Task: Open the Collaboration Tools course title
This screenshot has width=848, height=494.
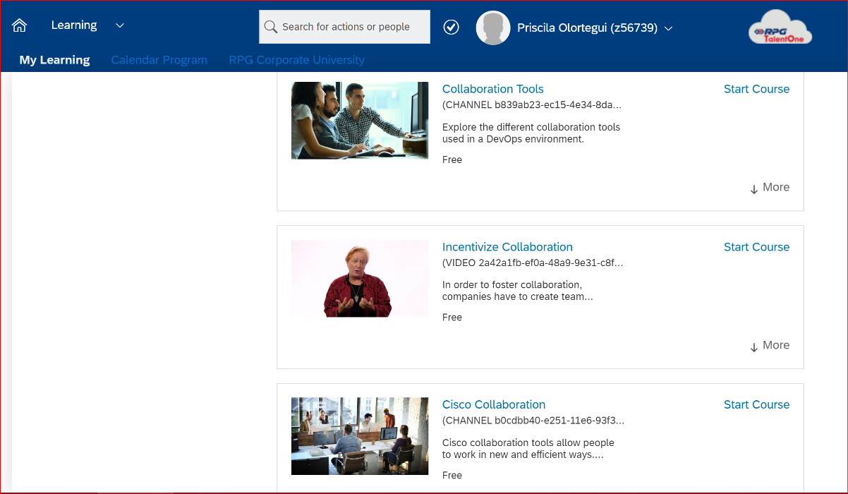Action: pos(492,89)
